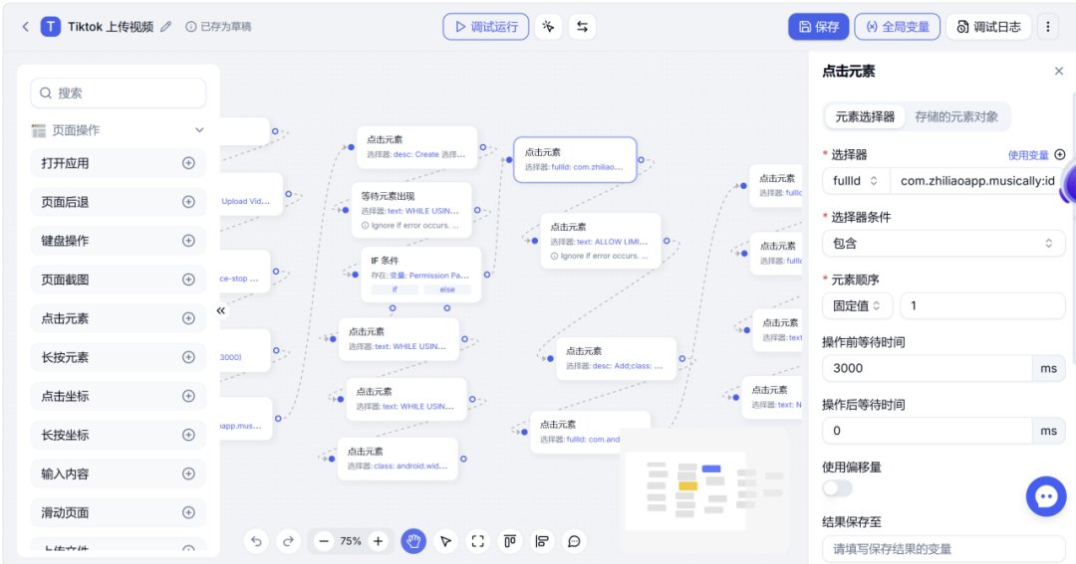The height and width of the screenshot is (564, 1076).
Task: Select the hand pan tool
Action: coord(413,541)
